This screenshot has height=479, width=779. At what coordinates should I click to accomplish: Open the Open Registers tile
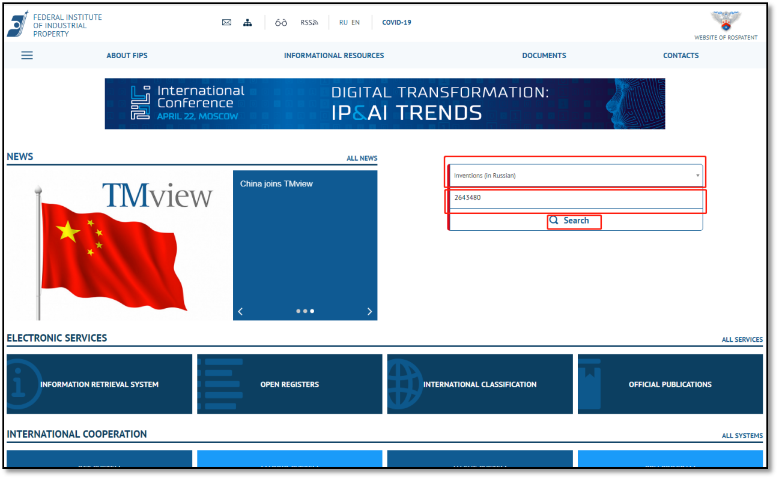(289, 384)
